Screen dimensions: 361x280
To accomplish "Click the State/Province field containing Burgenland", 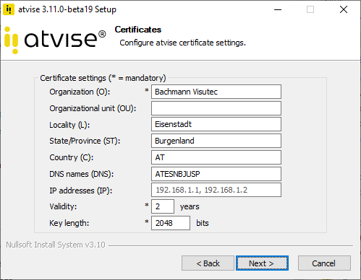I will tap(216, 141).
